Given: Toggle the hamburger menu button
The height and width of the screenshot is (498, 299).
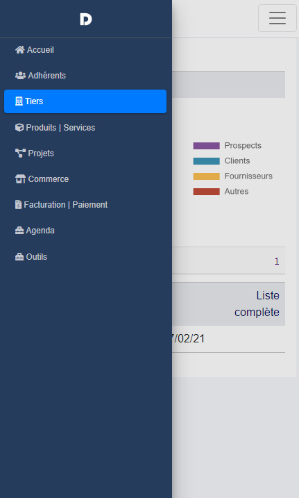Looking at the screenshot, I should [277, 18].
